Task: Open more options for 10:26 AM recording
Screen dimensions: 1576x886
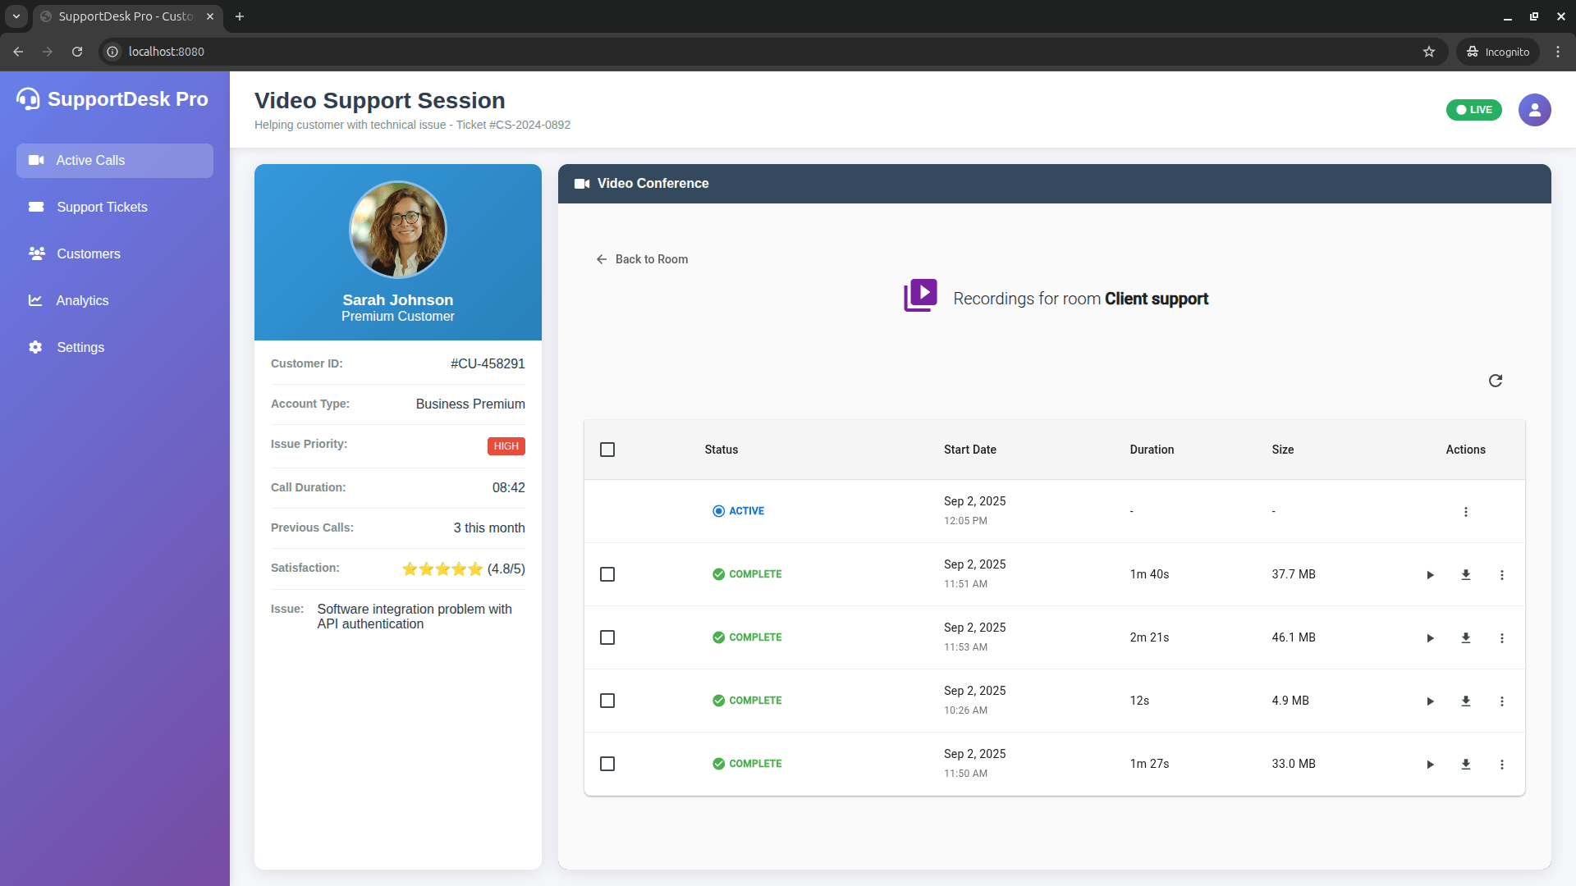Action: point(1502,701)
